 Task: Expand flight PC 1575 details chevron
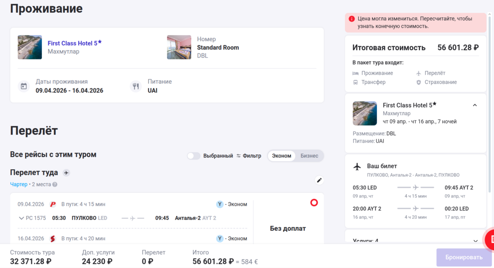pyautogui.click(x=21, y=218)
